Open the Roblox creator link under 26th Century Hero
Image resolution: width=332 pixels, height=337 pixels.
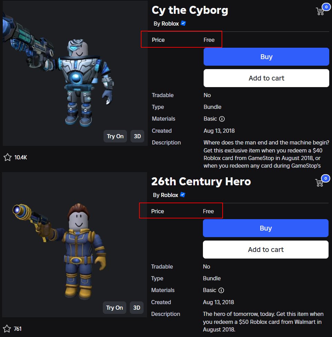point(169,195)
